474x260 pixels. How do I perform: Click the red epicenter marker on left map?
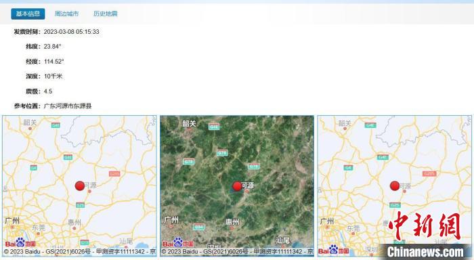[x=80, y=186]
